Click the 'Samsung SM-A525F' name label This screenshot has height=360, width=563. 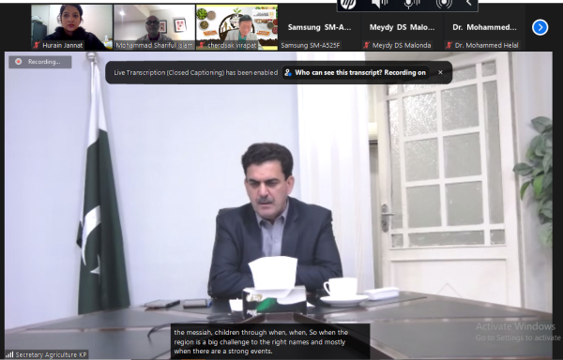point(311,45)
